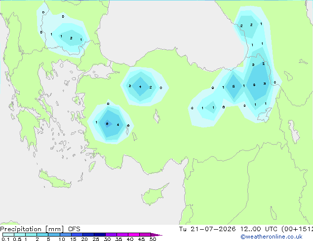Click the 40–45 mm magenta legend swatch
Image resolution: width=313 pixels, height=241 pixels.
[x=134, y=235]
